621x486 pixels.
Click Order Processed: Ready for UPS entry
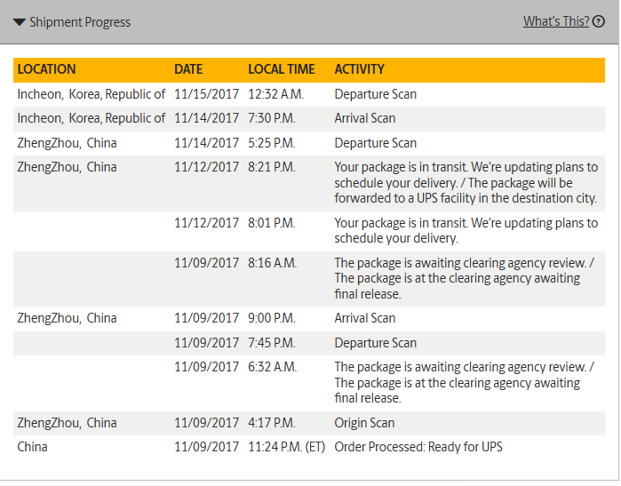point(418,447)
